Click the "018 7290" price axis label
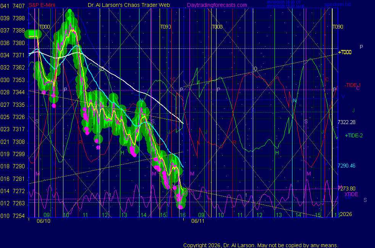This screenshot has width=375, height=248. tap(13, 166)
